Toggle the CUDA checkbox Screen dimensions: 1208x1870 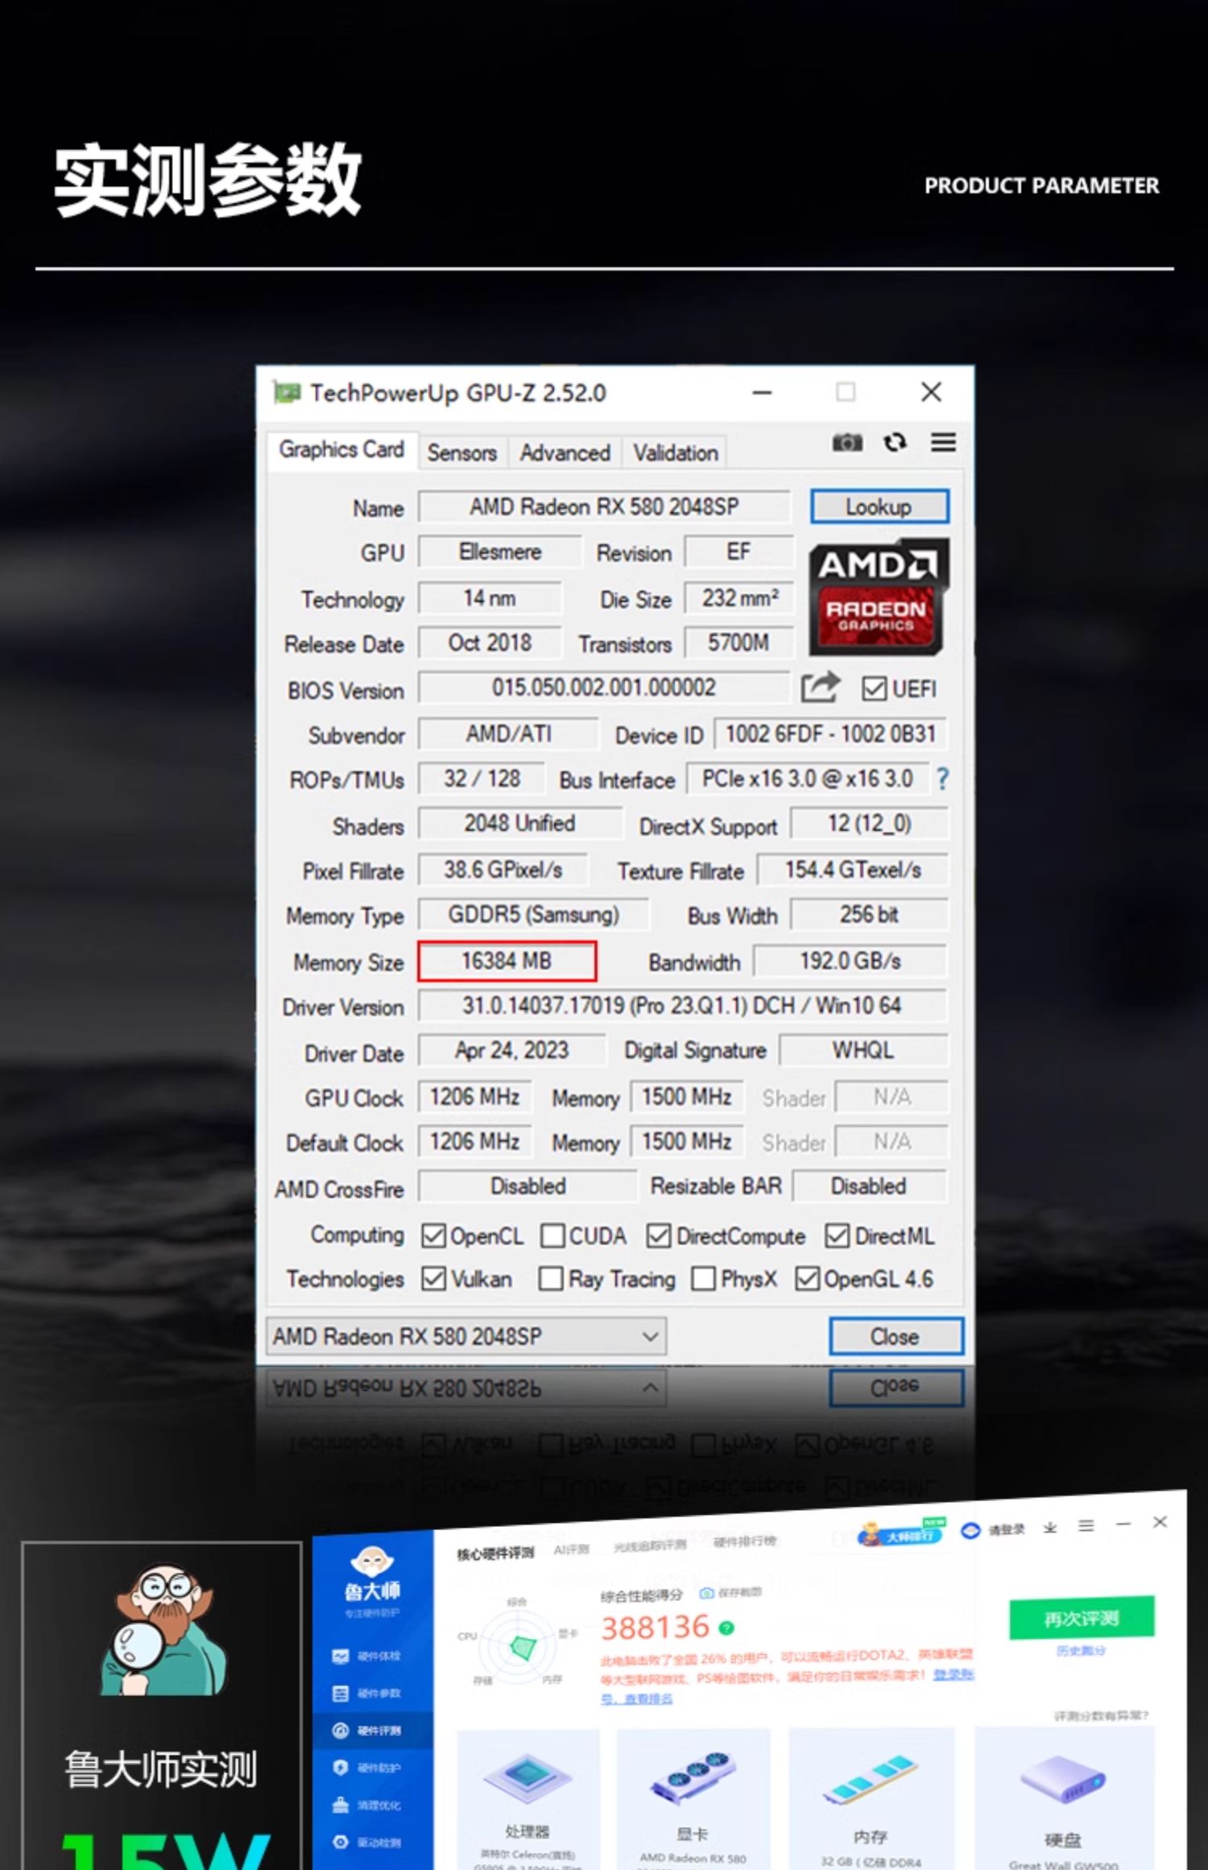point(552,1235)
